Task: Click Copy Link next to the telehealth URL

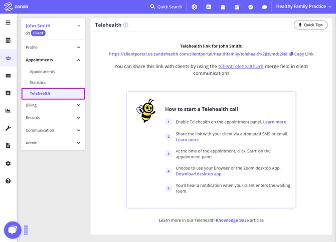Action: tap(301, 54)
